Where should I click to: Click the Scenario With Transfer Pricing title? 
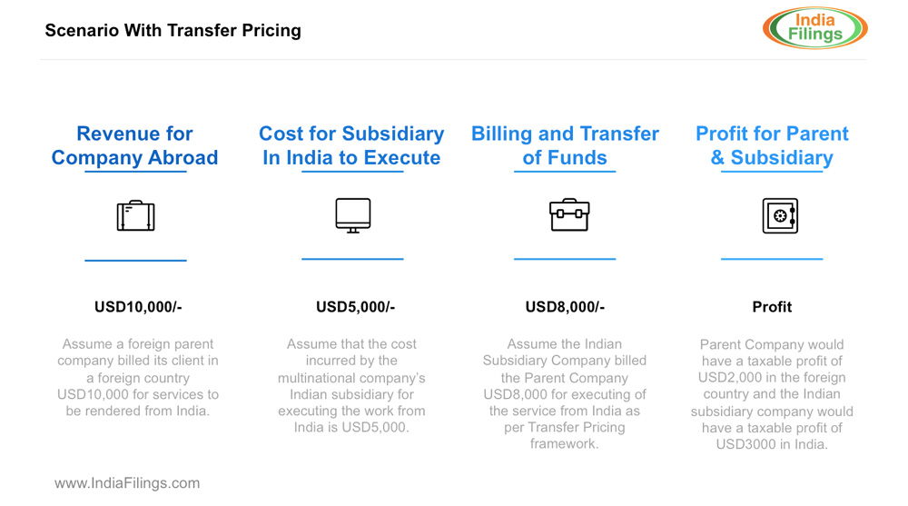click(173, 30)
